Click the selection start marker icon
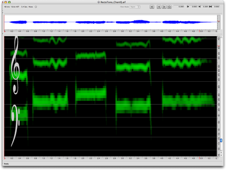This screenshot has width=226, height=170. click(188, 7)
